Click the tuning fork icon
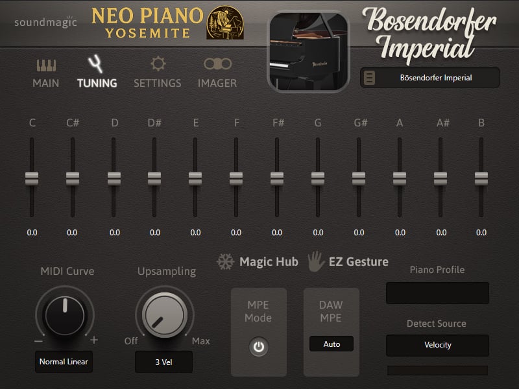This screenshot has width=519, height=389. 96,64
